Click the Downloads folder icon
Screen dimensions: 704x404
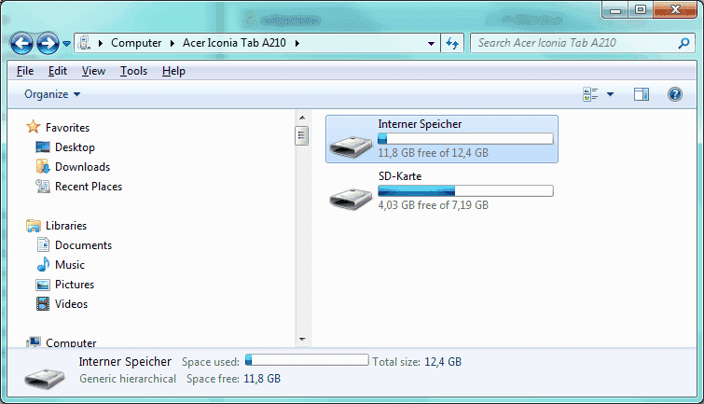point(43,167)
